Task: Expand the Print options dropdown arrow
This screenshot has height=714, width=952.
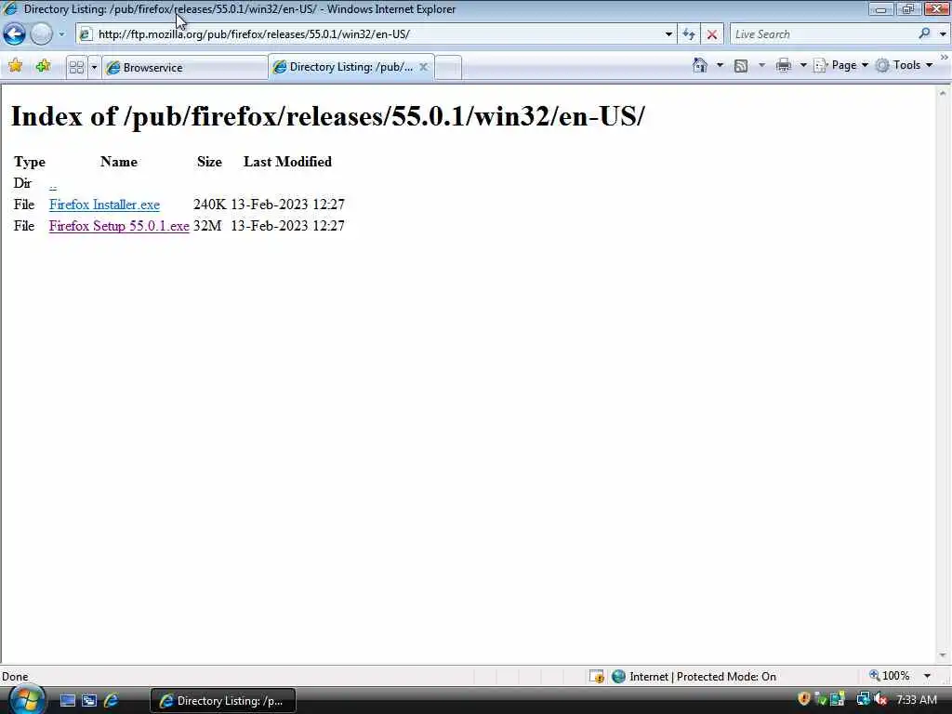Action: pyautogui.click(x=802, y=65)
